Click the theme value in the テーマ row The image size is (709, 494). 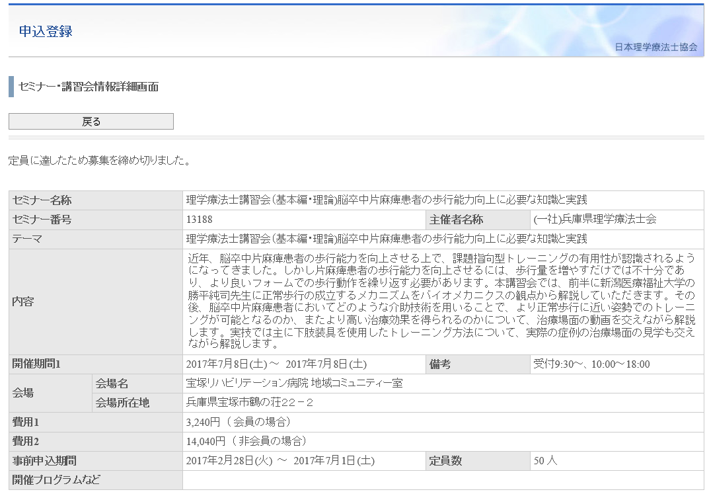tap(387, 239)
